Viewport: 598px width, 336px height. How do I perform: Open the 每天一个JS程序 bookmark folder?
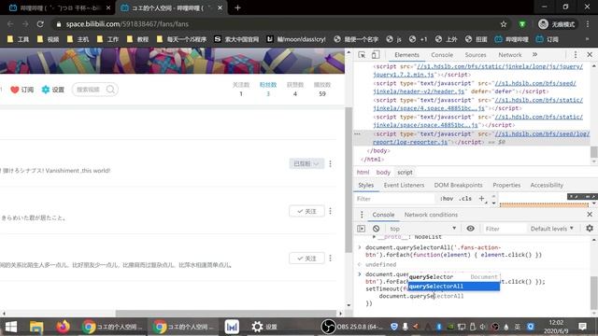(x=181, y=39)
